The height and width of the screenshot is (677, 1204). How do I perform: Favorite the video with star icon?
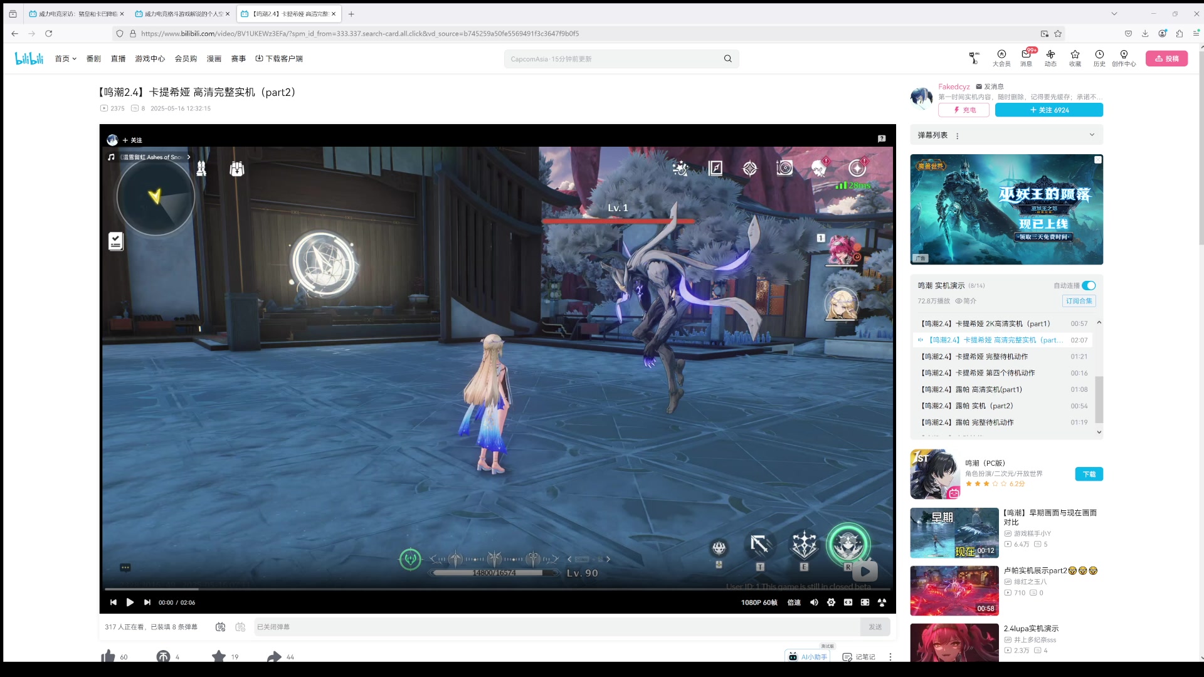(x=218, y=656)
